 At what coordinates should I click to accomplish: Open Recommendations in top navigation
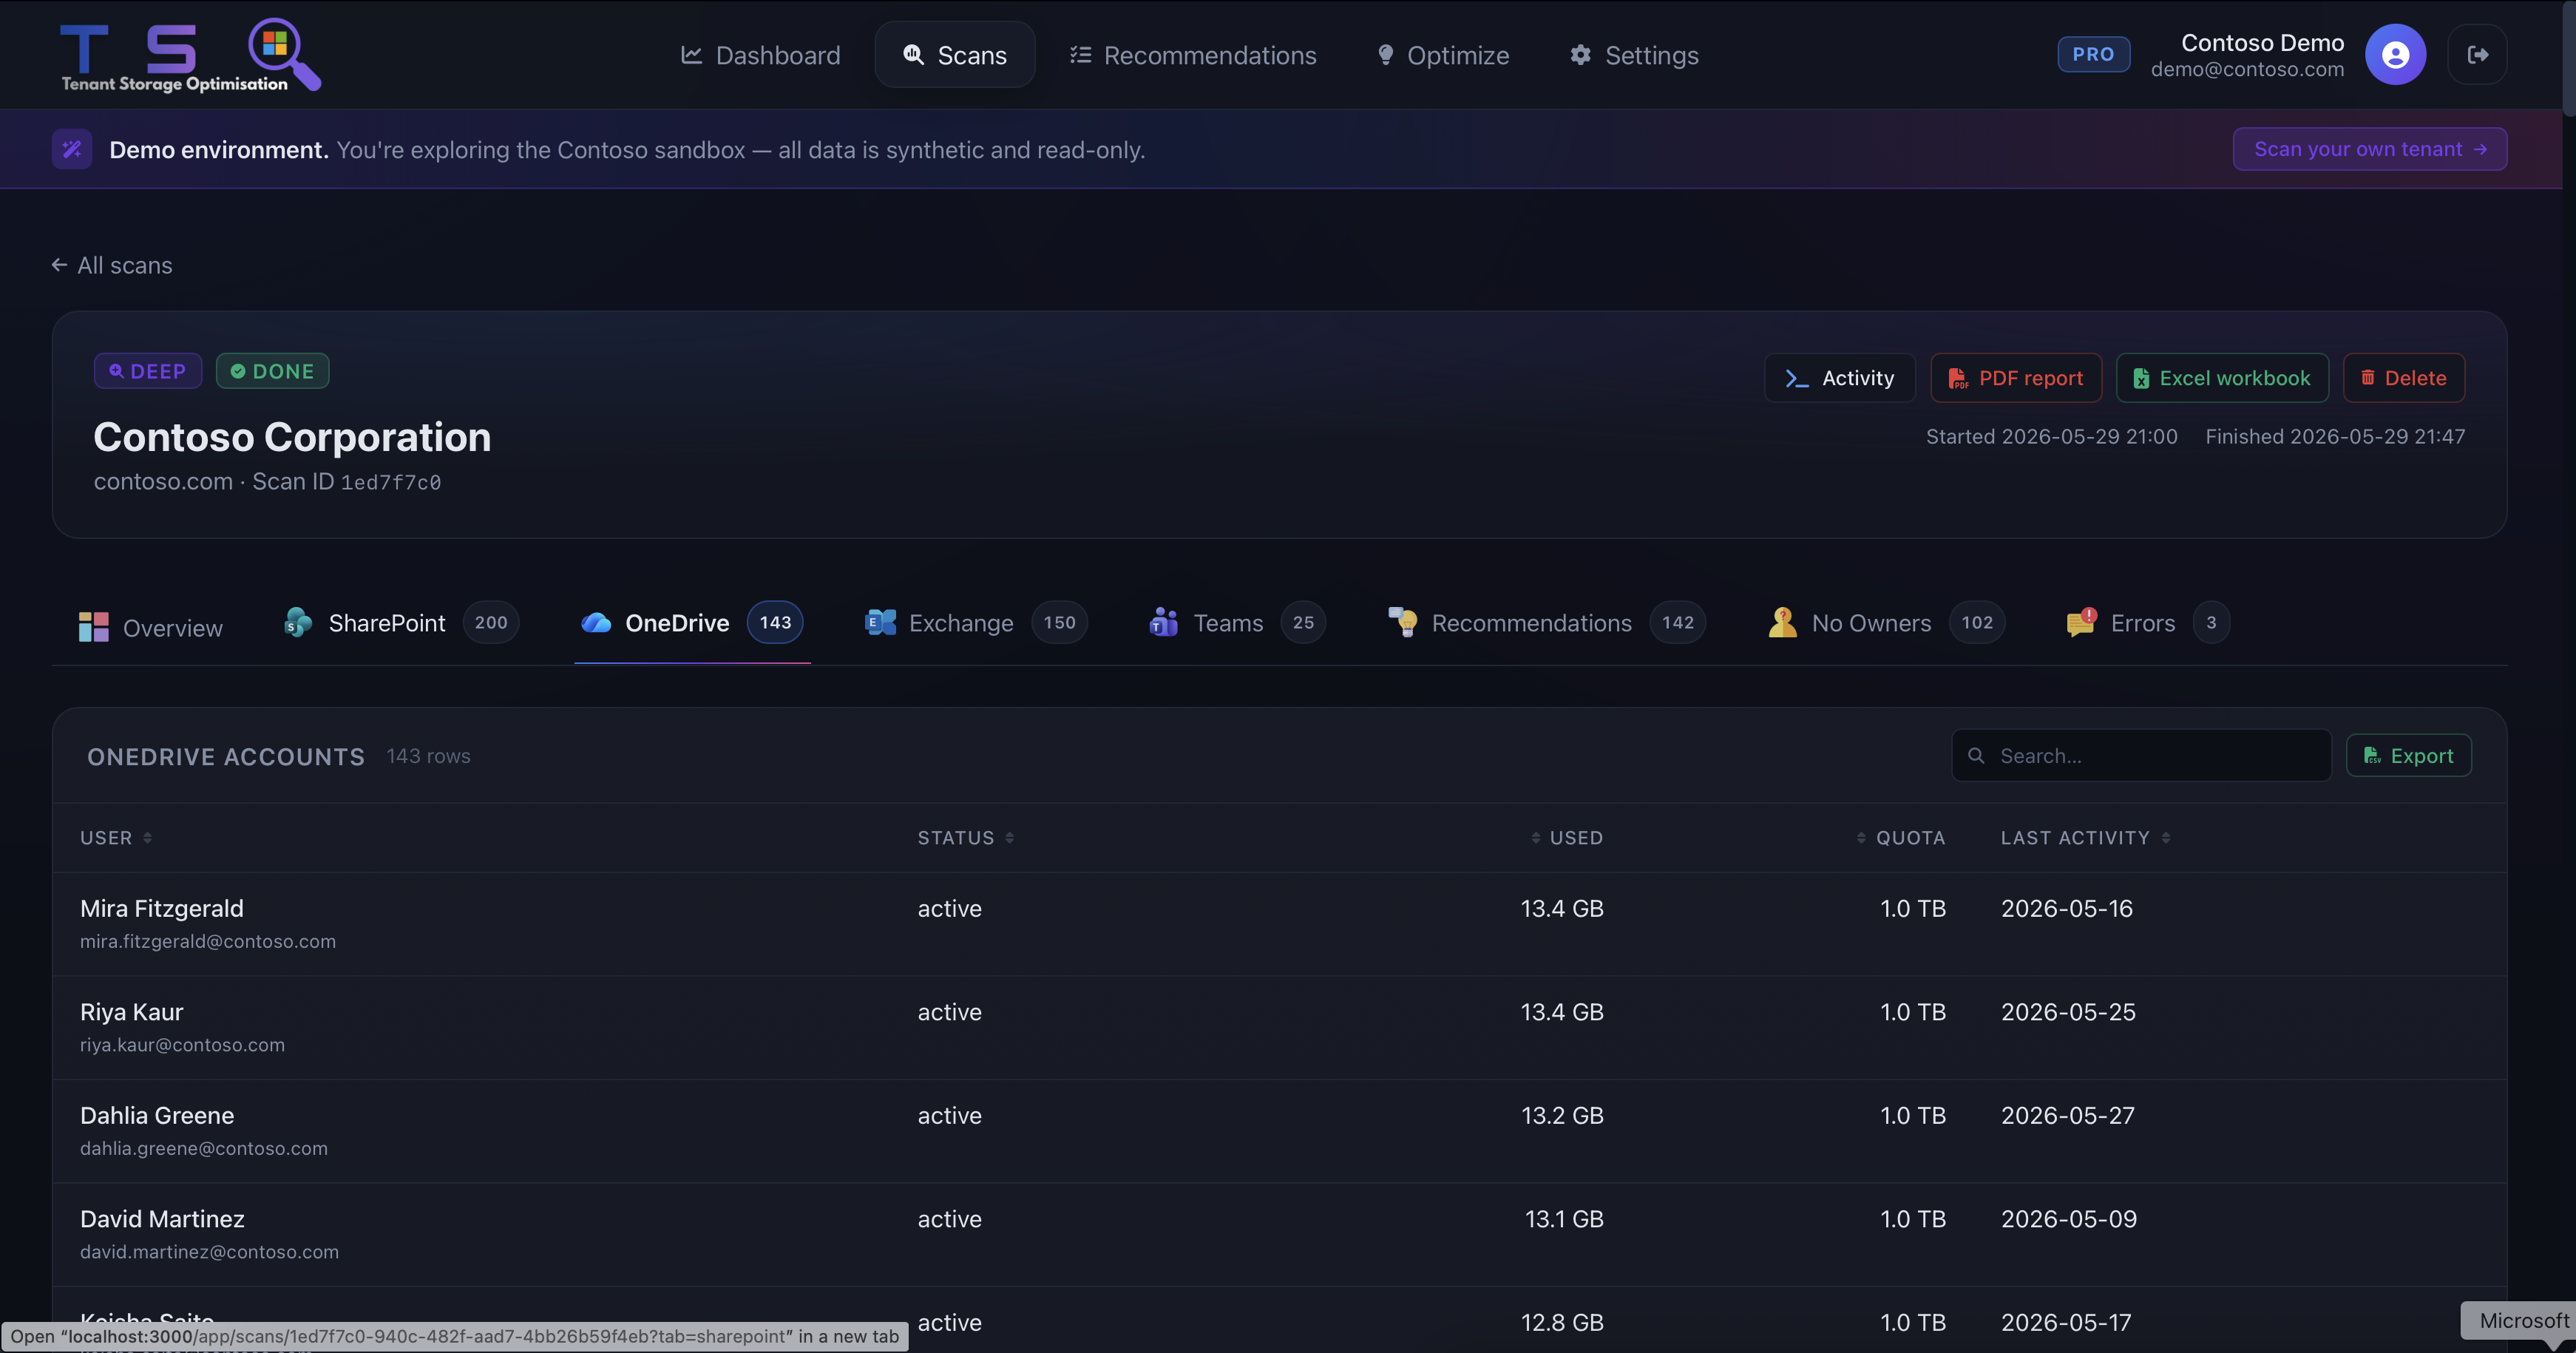[1193, 55]
